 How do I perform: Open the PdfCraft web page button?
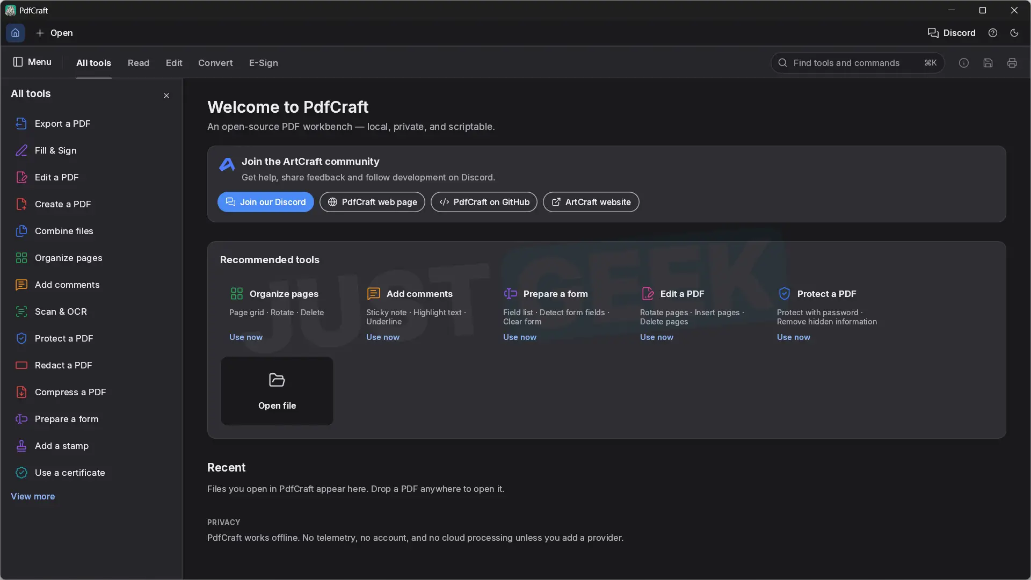[372, 202]
